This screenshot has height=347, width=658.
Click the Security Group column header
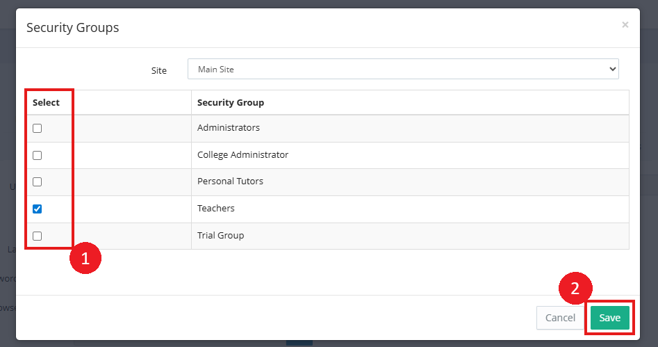[231, 103]
